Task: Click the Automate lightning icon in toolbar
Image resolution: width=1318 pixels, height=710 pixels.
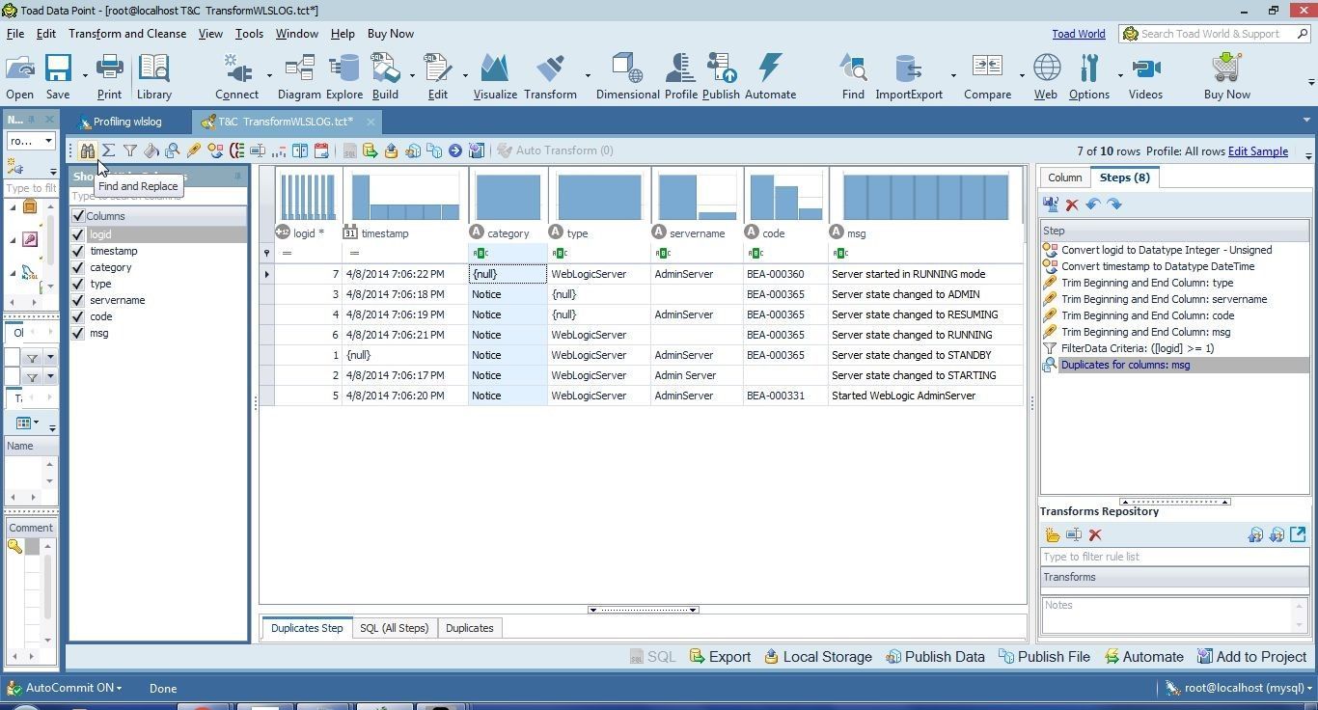Action: 770,76
